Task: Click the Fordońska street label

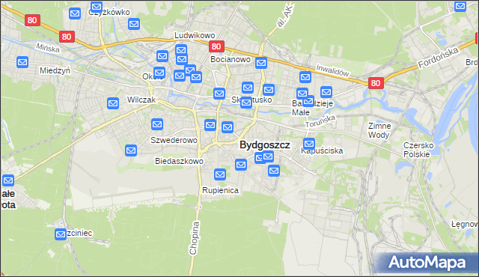Action: tap(438, 58)
